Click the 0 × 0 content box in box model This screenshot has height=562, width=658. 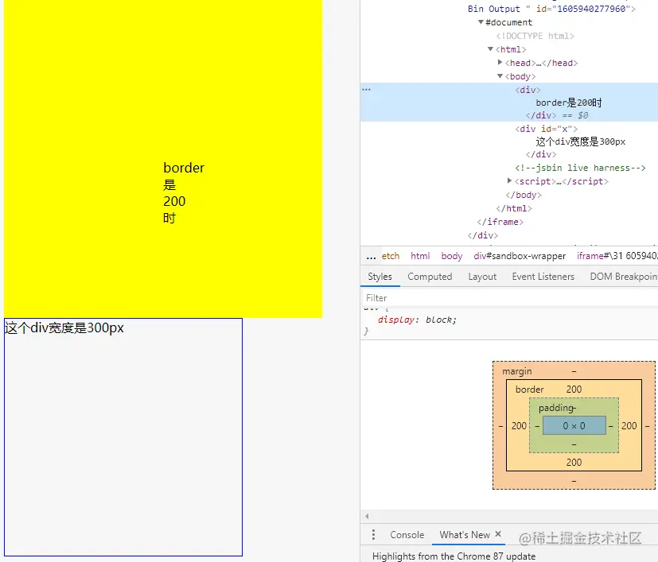574,426
